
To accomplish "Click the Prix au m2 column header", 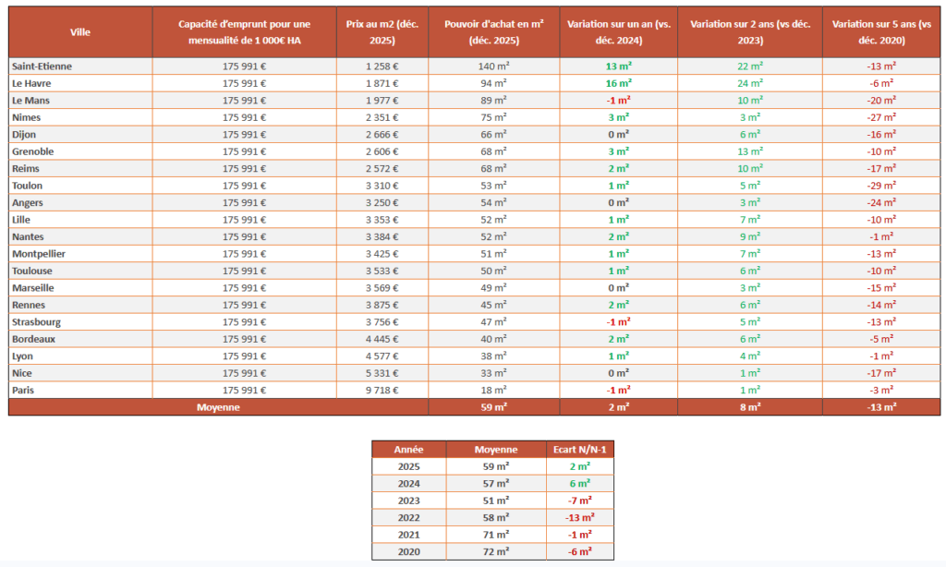I will (x=382, y=32).
